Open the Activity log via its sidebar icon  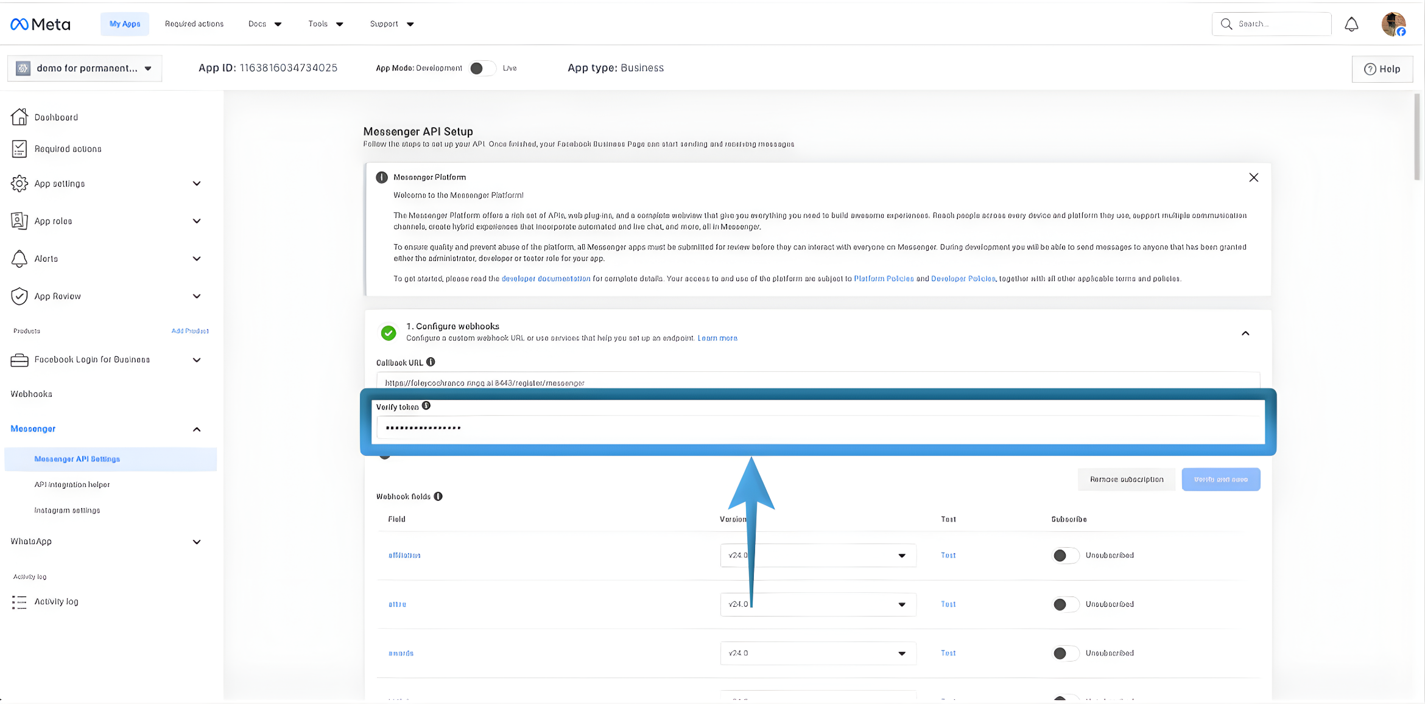point(19,601)
